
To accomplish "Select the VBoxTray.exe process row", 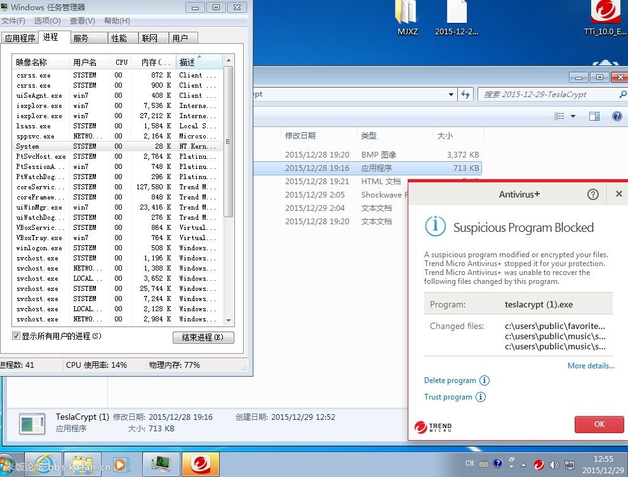I will [117, 238].
